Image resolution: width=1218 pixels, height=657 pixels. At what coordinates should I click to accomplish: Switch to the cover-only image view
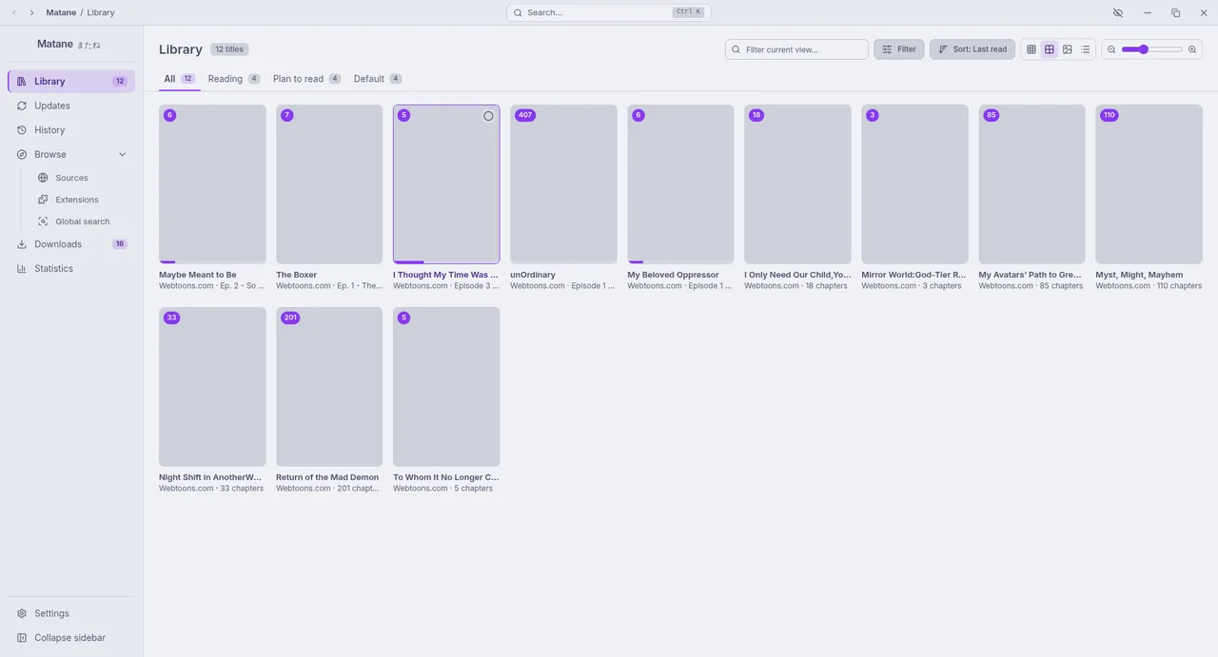1068,49
